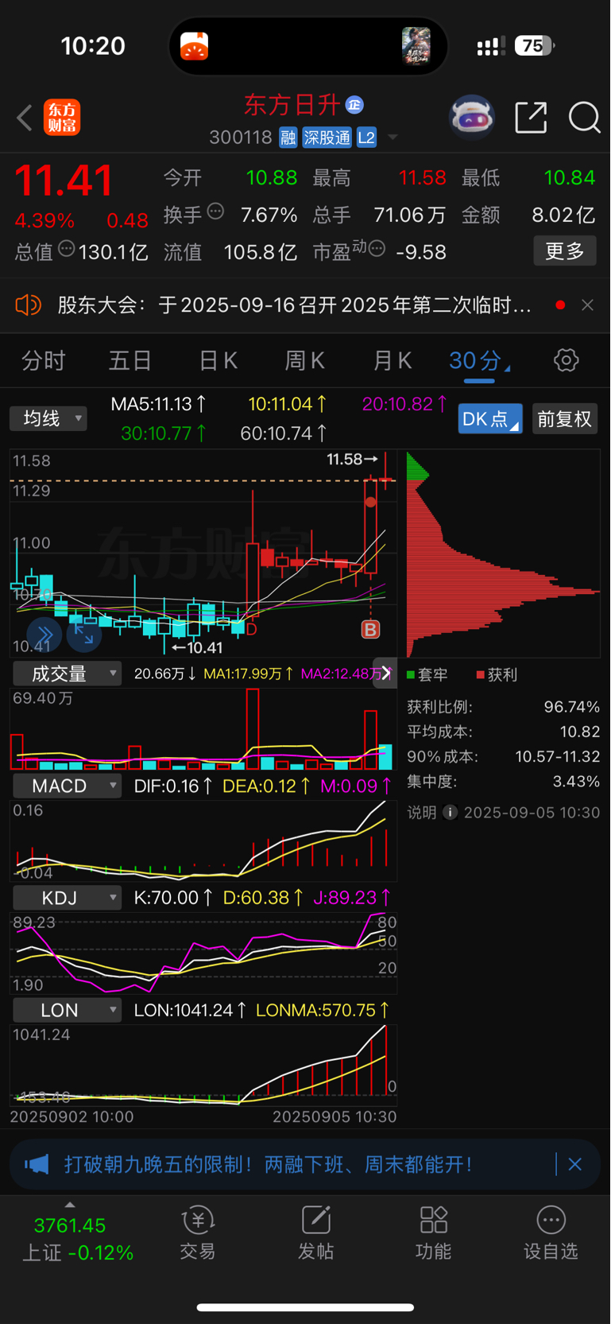Tap the current price 11.41
The width and height of the screenshot is (611, 1324).
coord(64,180)
